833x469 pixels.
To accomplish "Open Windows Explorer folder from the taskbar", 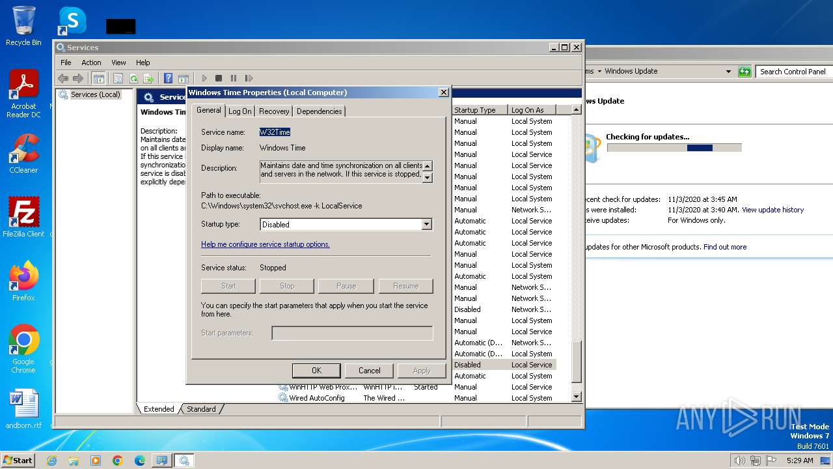I will click(x=74, y=461).
